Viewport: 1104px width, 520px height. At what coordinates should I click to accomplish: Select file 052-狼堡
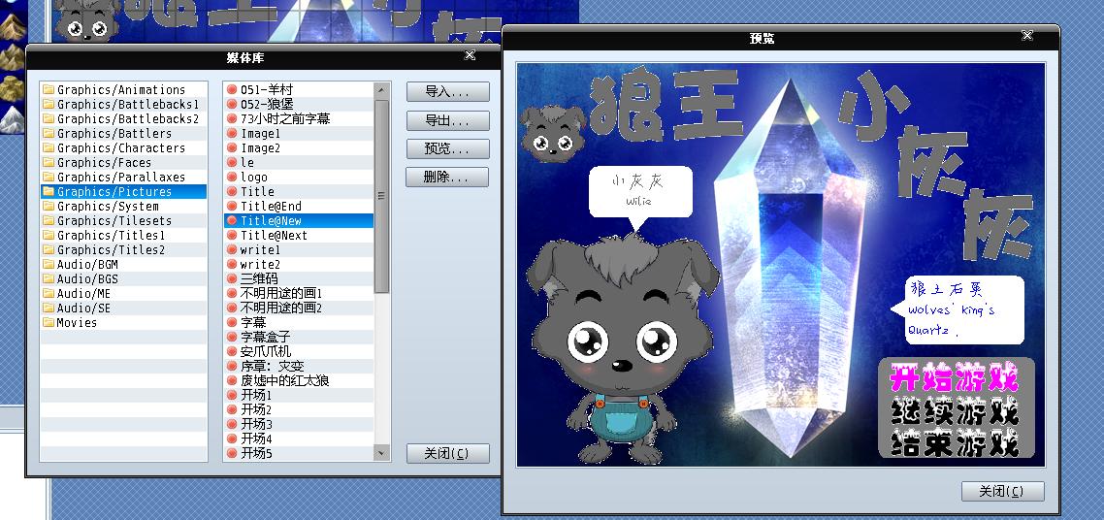tap(299, 104)
